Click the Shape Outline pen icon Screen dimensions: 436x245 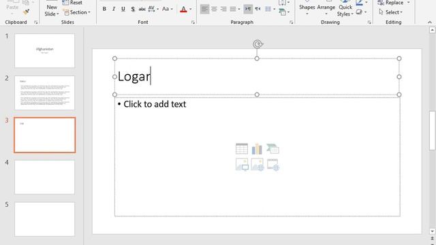coord(359,3)
